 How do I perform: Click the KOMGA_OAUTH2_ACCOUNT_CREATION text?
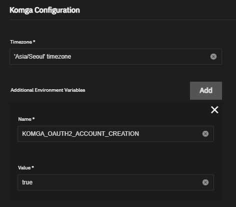[x=80, y=134]
